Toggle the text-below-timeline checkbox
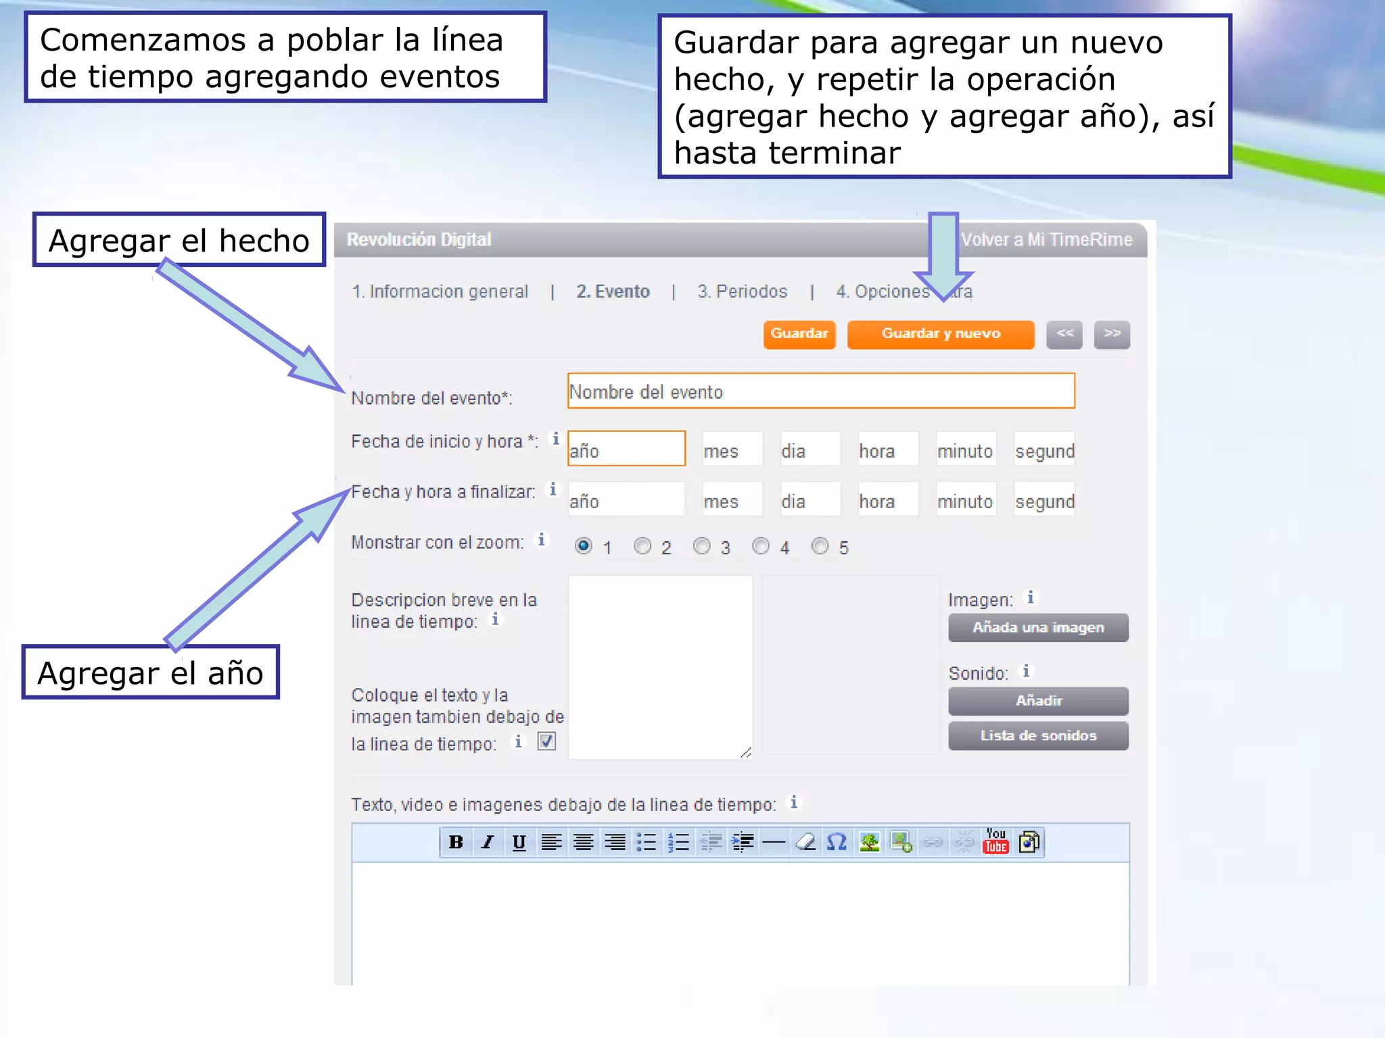 [x=546, y=741]
